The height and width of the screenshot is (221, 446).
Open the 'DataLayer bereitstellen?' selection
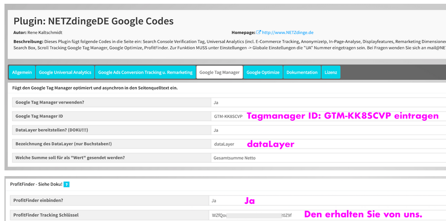point(328,130)
